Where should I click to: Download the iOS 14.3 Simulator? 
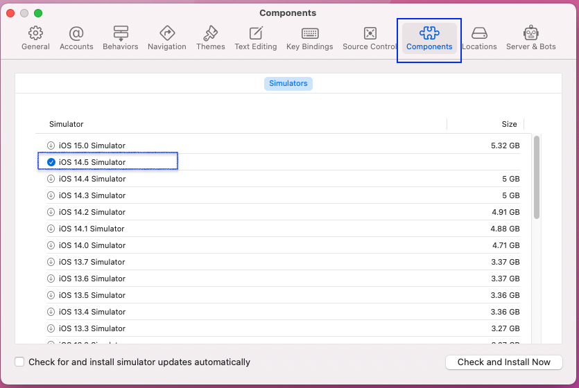(x=51, y=195)
